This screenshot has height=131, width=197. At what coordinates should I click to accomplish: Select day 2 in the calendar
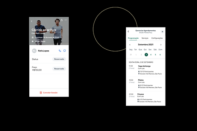[x=141, y=55]
